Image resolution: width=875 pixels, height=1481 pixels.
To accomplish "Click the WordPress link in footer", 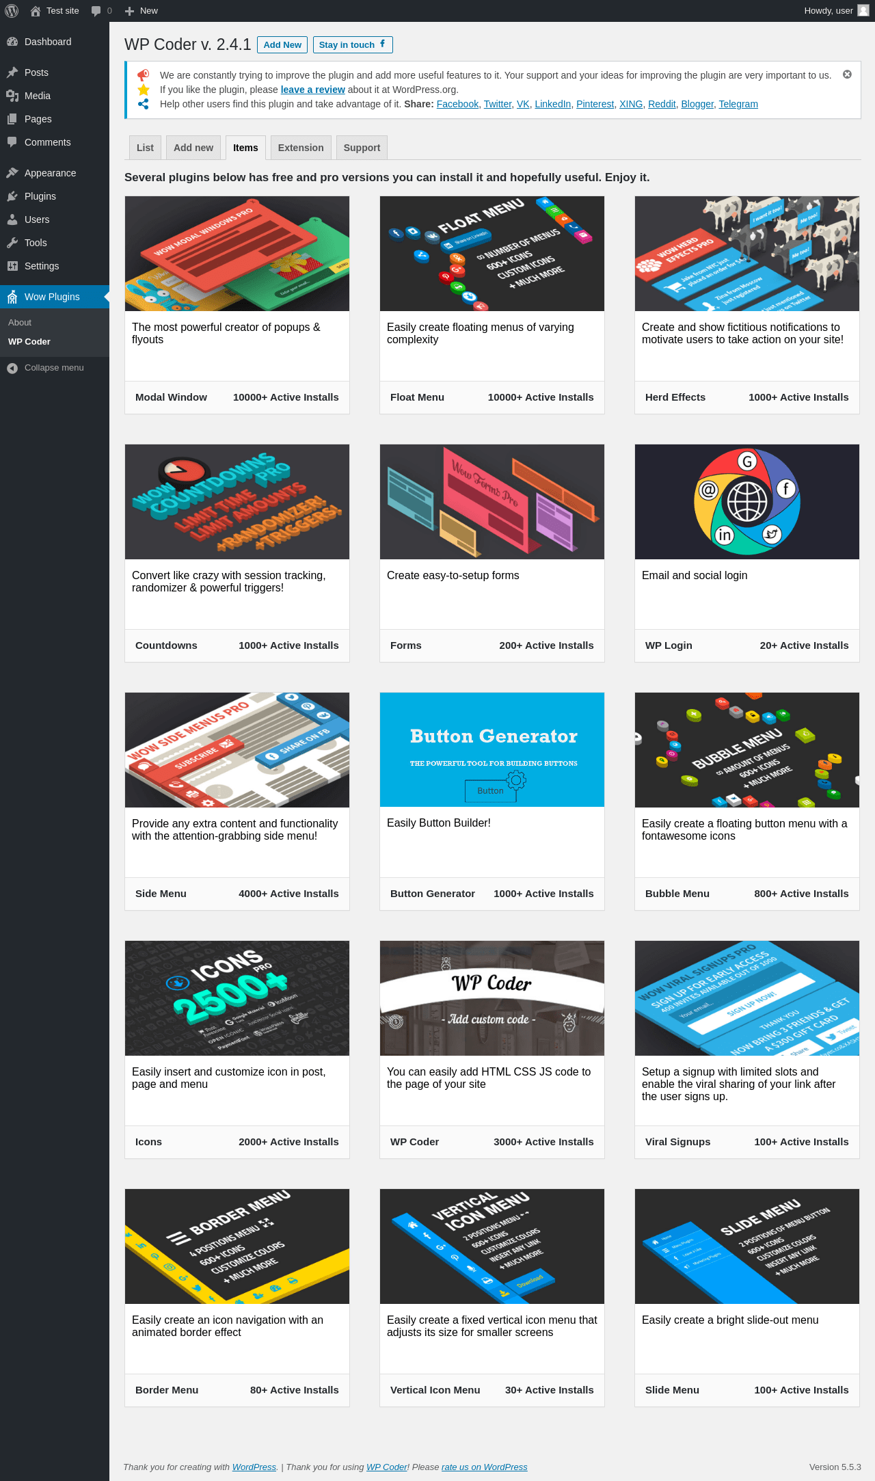I will pyautogui.click(x=254, y=1467).
